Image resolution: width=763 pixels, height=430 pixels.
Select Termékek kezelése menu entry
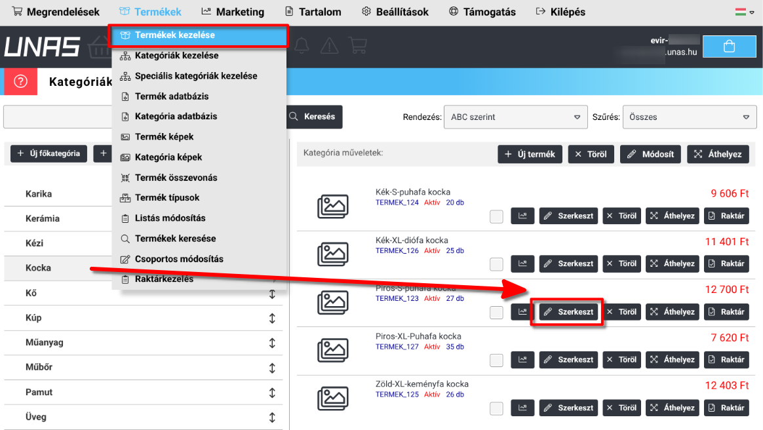(199, 35)
